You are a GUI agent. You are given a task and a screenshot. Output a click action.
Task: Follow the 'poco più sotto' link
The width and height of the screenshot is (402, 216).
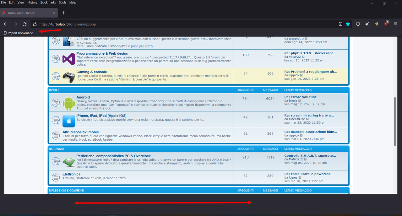point(142,46)
